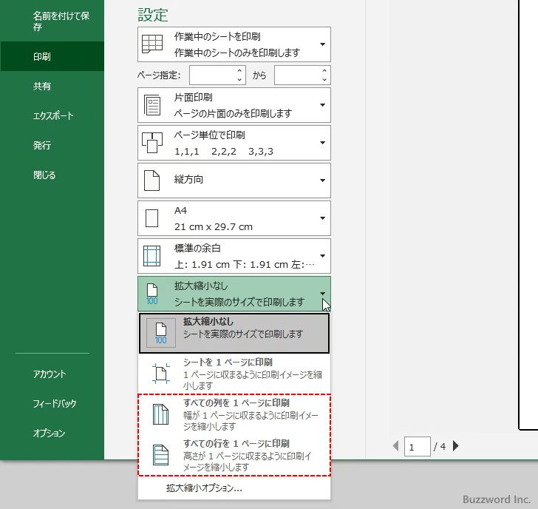This screenshot has width=538, height=509.
Task: Select すべての列を 1 ページに印刷 option
Action: click(x=234, y=414)
